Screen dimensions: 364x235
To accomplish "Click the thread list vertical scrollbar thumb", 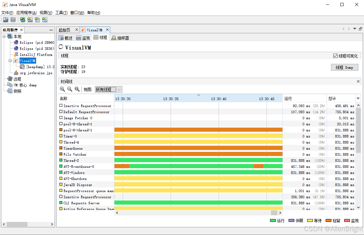I will [359, 130].
